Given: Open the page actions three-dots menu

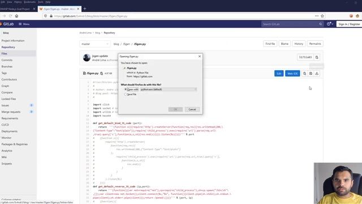Looking at the screenshot, I should tap(317, 16).
